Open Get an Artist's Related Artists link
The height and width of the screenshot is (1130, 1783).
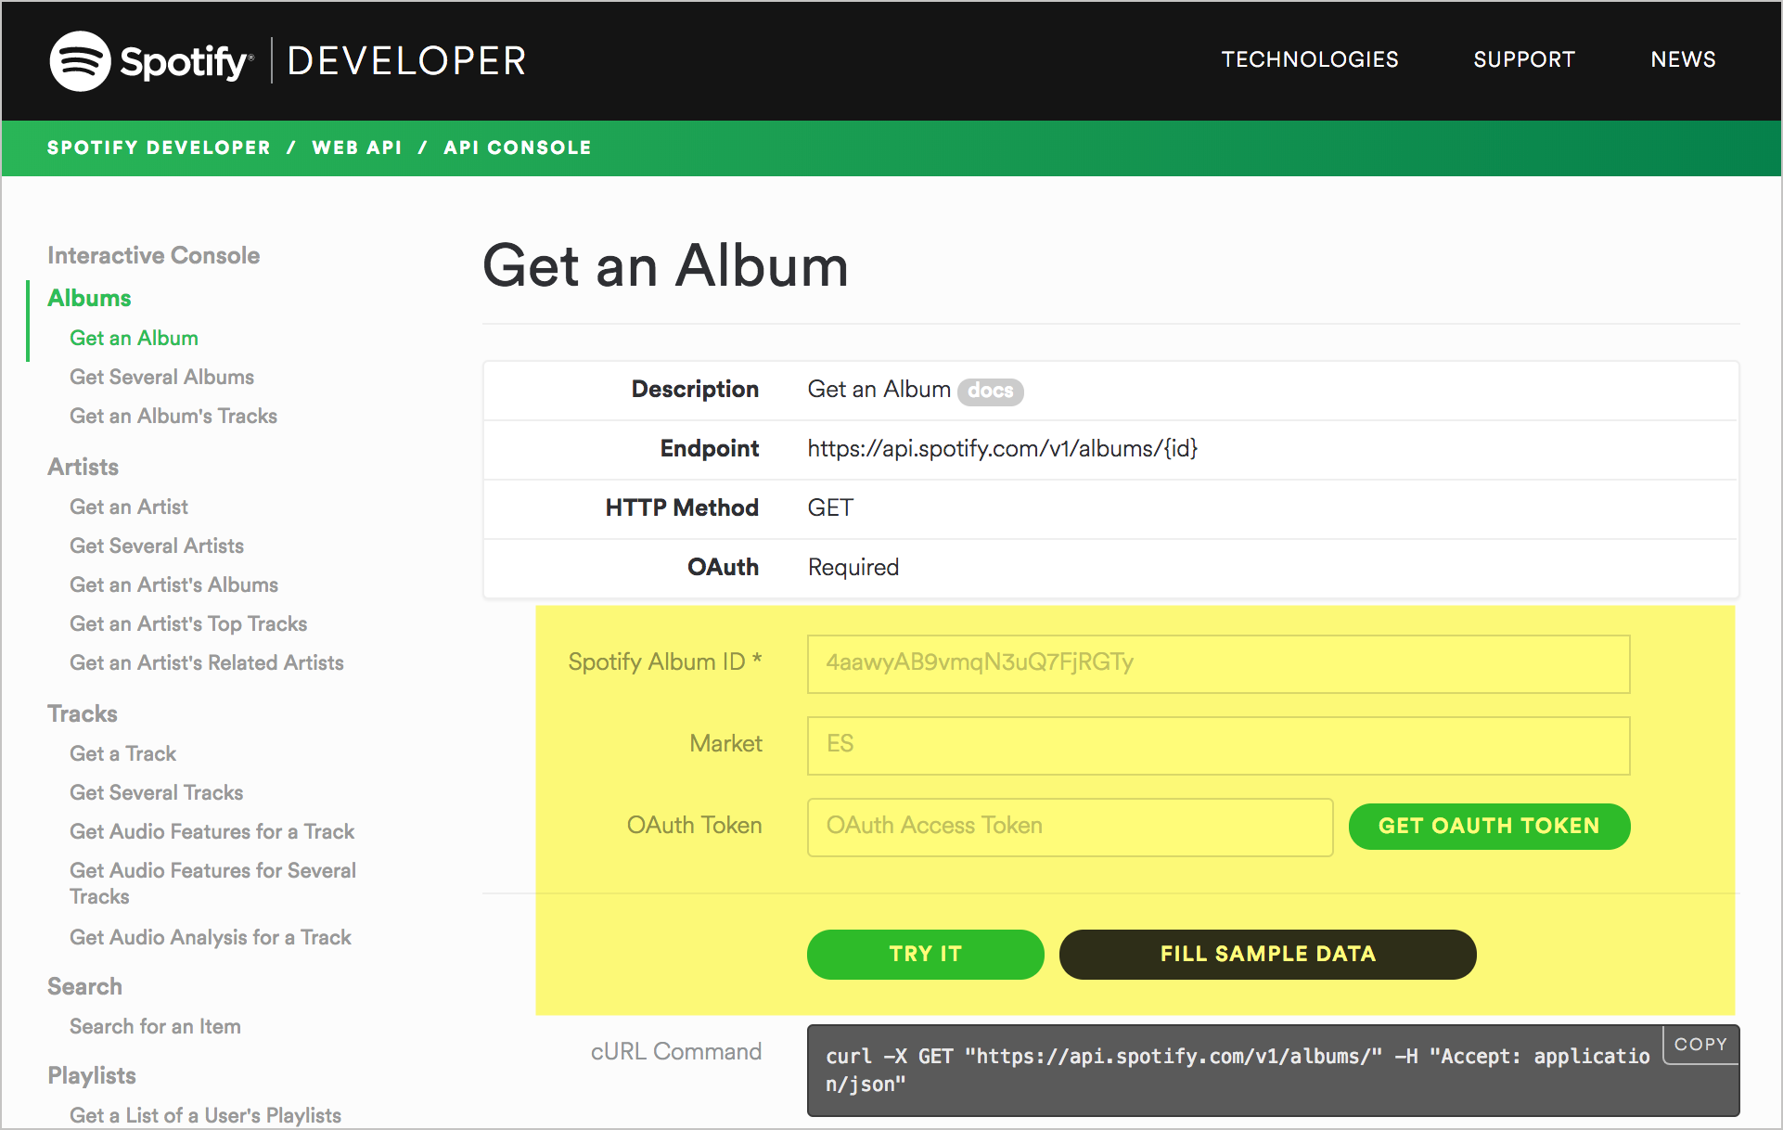click(207, 662)
